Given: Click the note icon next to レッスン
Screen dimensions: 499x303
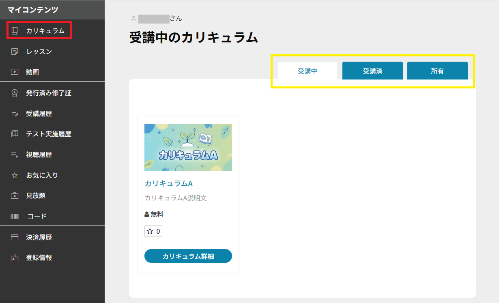Looking at the screenshot, I should 15,52.
